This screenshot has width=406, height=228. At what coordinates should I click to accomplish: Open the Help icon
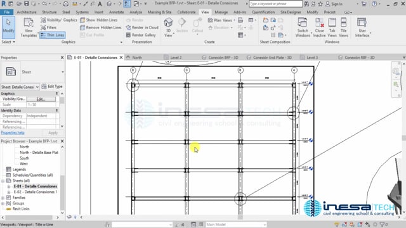tap(374, 4)
